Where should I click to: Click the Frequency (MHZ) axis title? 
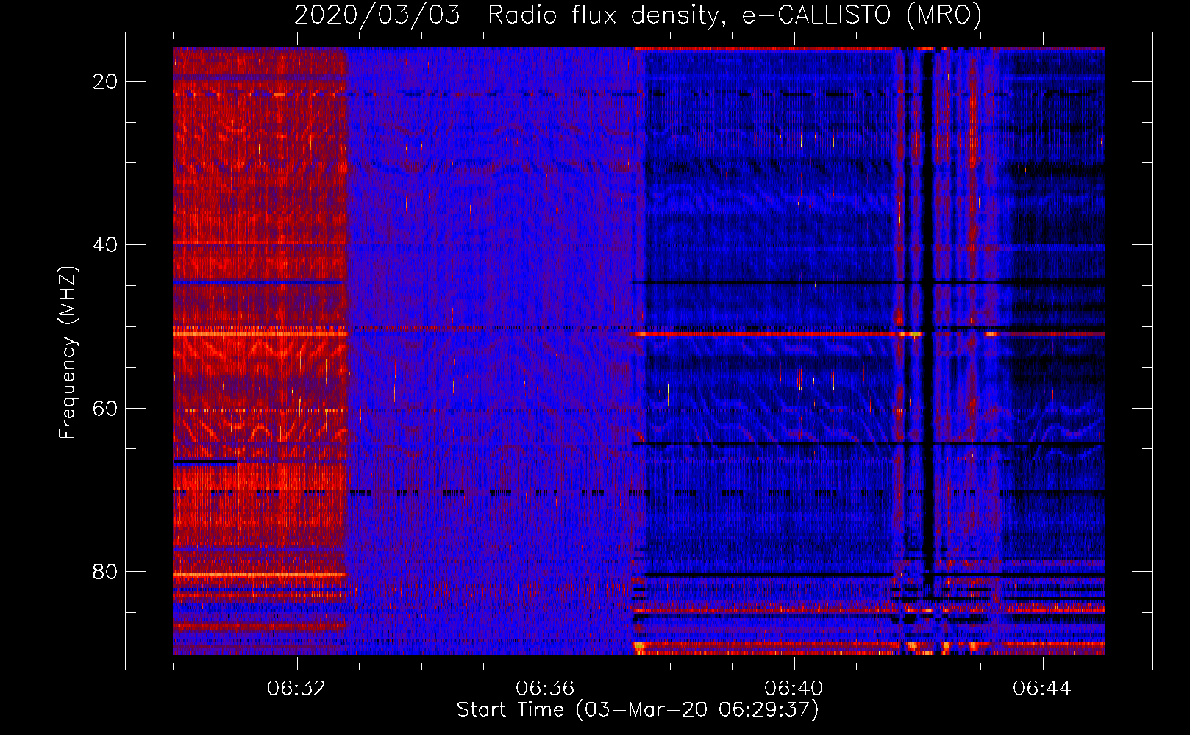(x=68, y=353)
